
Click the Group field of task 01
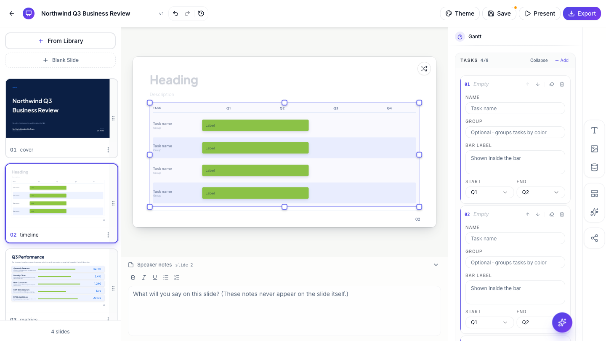(x=515, y=132)
